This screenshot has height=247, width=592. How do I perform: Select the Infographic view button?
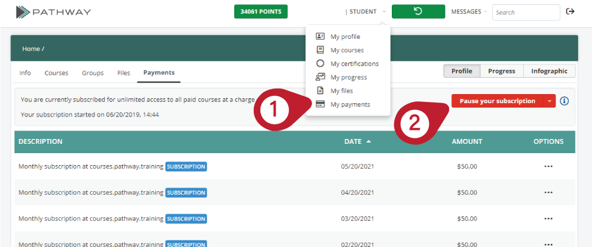[549, 71]
